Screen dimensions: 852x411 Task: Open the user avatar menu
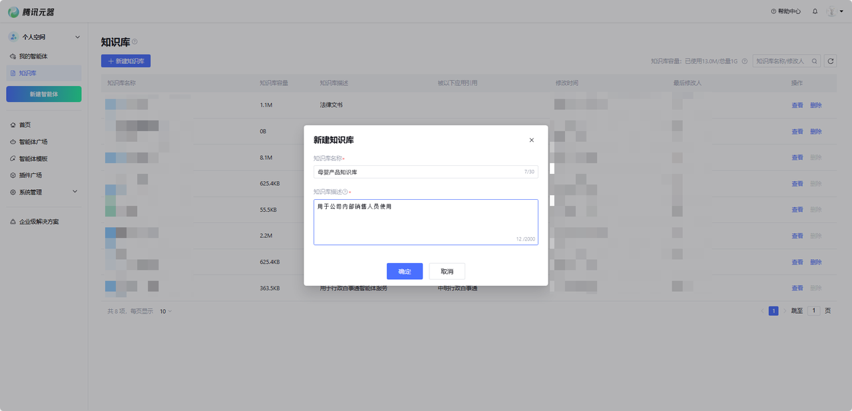[835, 11]
